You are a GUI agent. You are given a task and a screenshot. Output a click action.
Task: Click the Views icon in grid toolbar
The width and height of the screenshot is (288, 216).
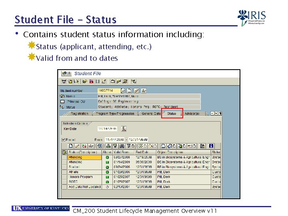tap(172, 146)
